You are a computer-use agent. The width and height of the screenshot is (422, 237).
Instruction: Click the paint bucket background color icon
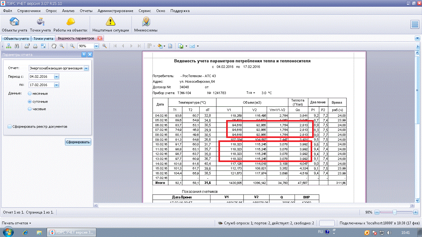pyautogui.click(x=160, y=46)
